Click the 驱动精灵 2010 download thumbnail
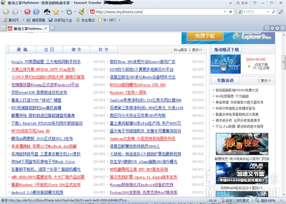 coord(226,64)
